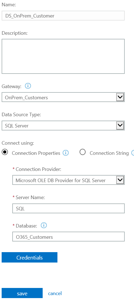Click the Connection String label text
The width and height of the screenshot is (134, 303).
point(109,153)
